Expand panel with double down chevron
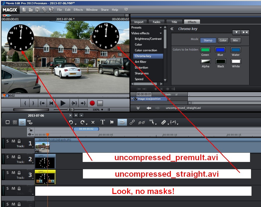This screenshot has width=261, height=207. pos(138,108)
